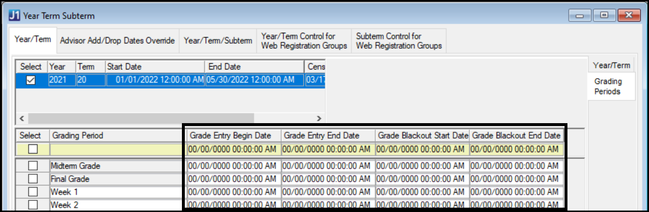Screen dimensions: 649x212
Task: Click the Grade Blackout End Date header
Action: [516, 136]
